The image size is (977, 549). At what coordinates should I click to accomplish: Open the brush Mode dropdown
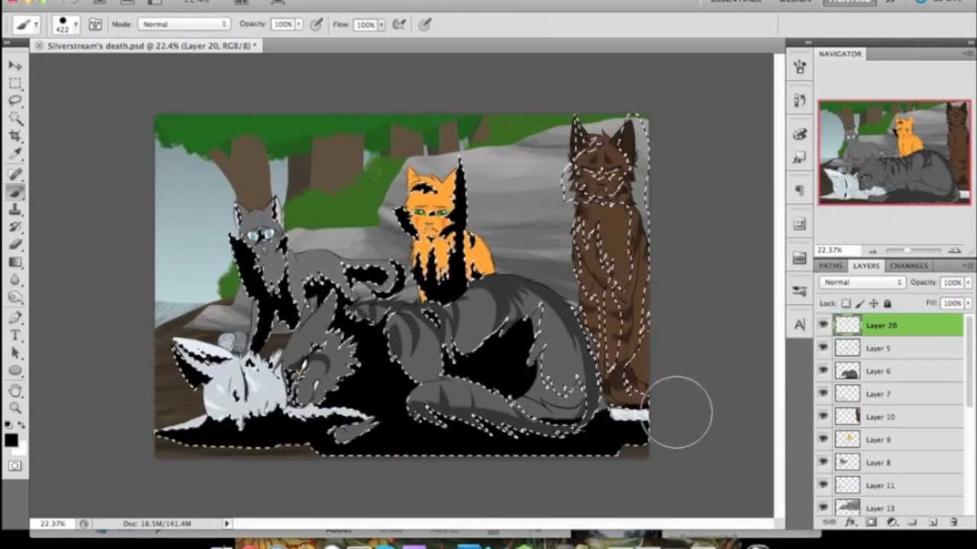pyautogui.click(x=183, y=24)
